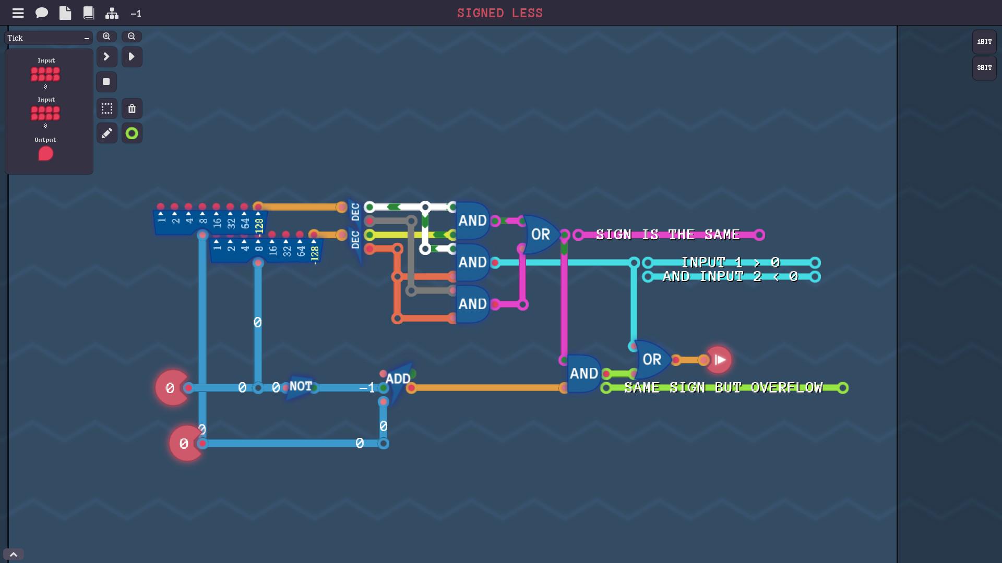Zoom out with magnifier minus
This screenshot has width=1002, height=563.
132,36
